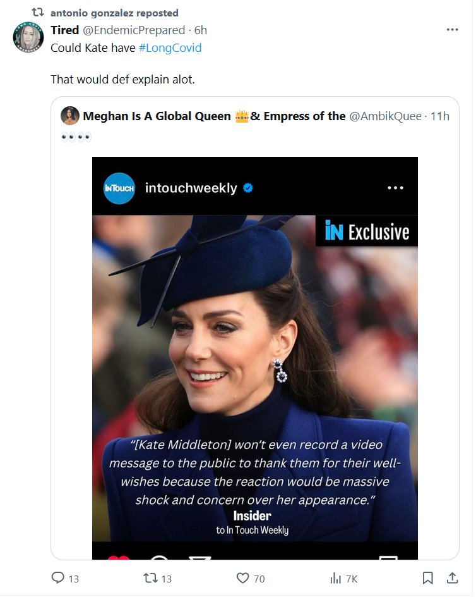Click the 11h timestamp on quoted tweet
This screenshot has height=597, width=476.
point(440,116)
